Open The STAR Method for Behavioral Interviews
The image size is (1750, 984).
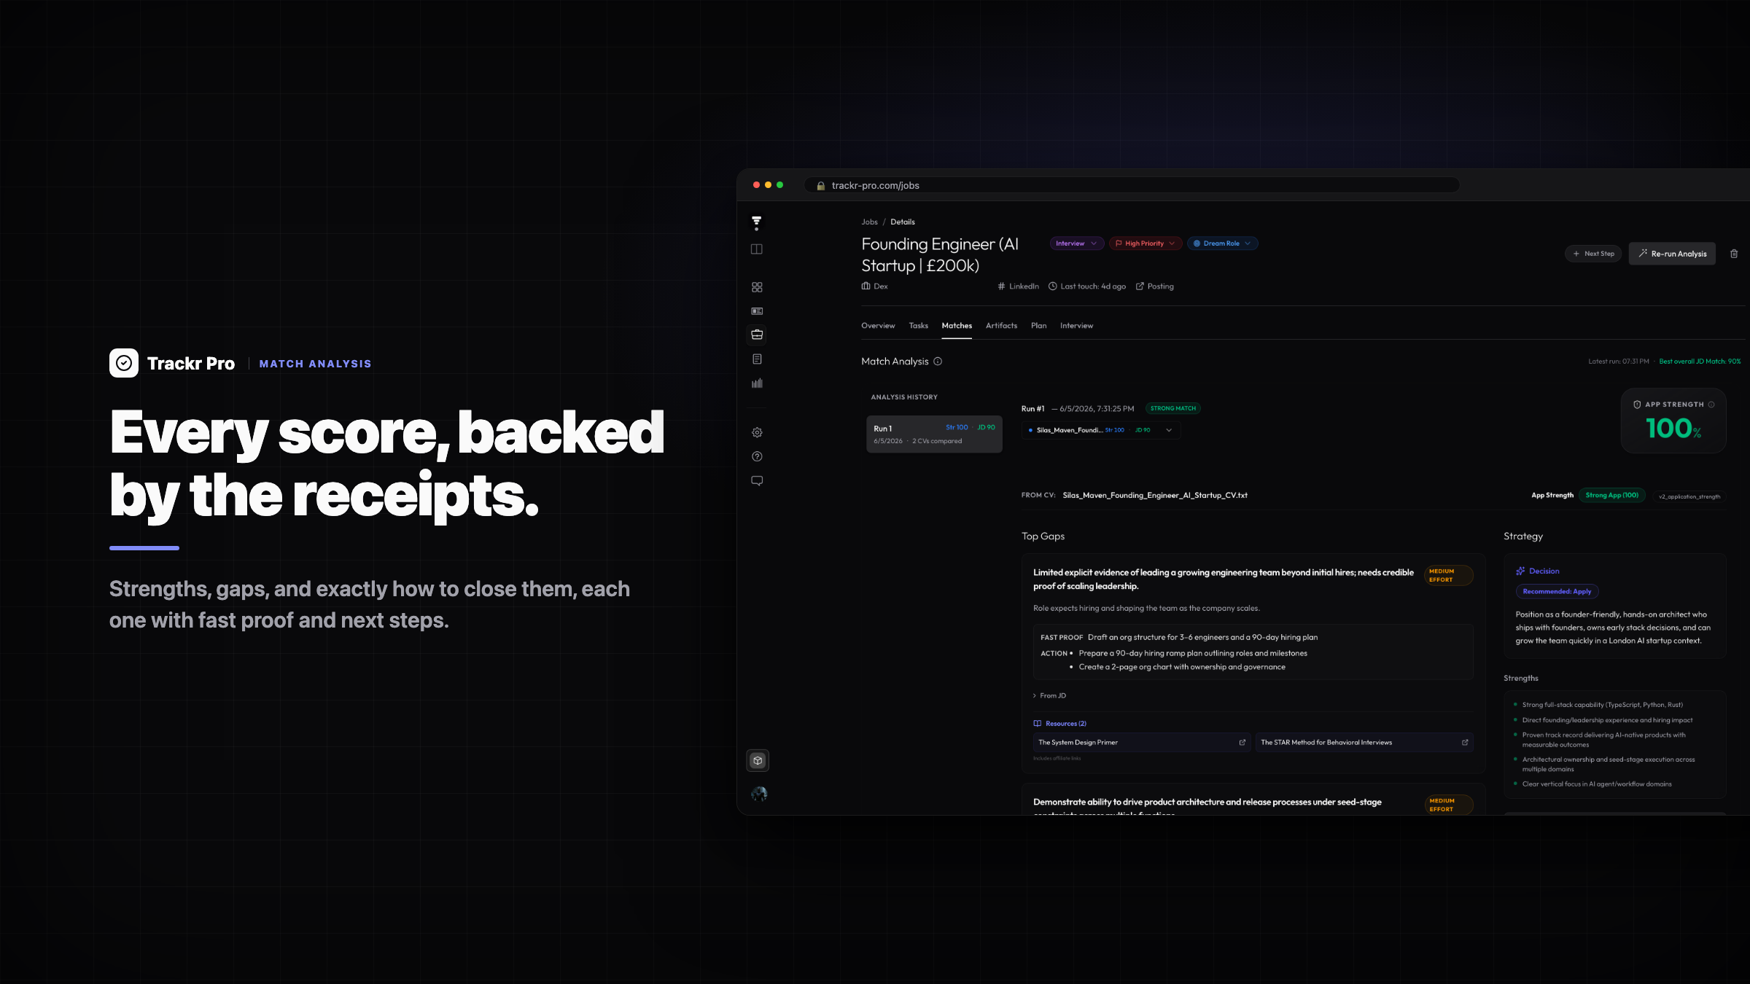(1364, 743)
